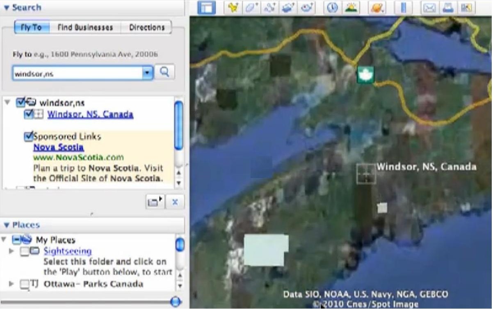Click the folder button below search results
The width and height of the screenshot is (493, 309).
pos(155,202)
